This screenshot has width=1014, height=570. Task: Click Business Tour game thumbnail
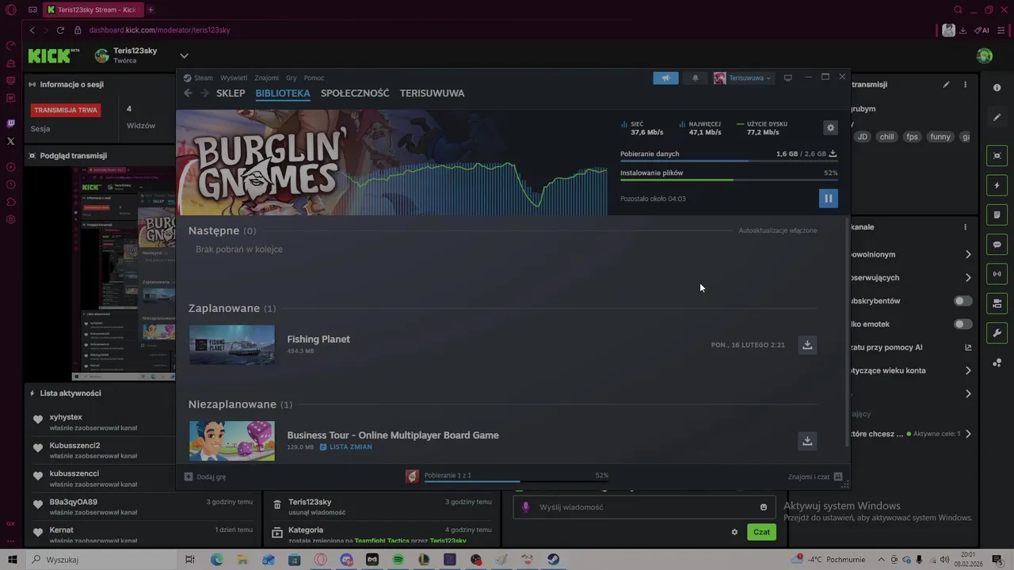[232, 441]
